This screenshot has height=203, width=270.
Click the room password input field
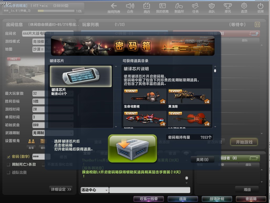[x=41, y=157]
